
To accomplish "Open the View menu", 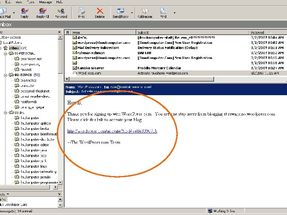I will coord(19,2).
